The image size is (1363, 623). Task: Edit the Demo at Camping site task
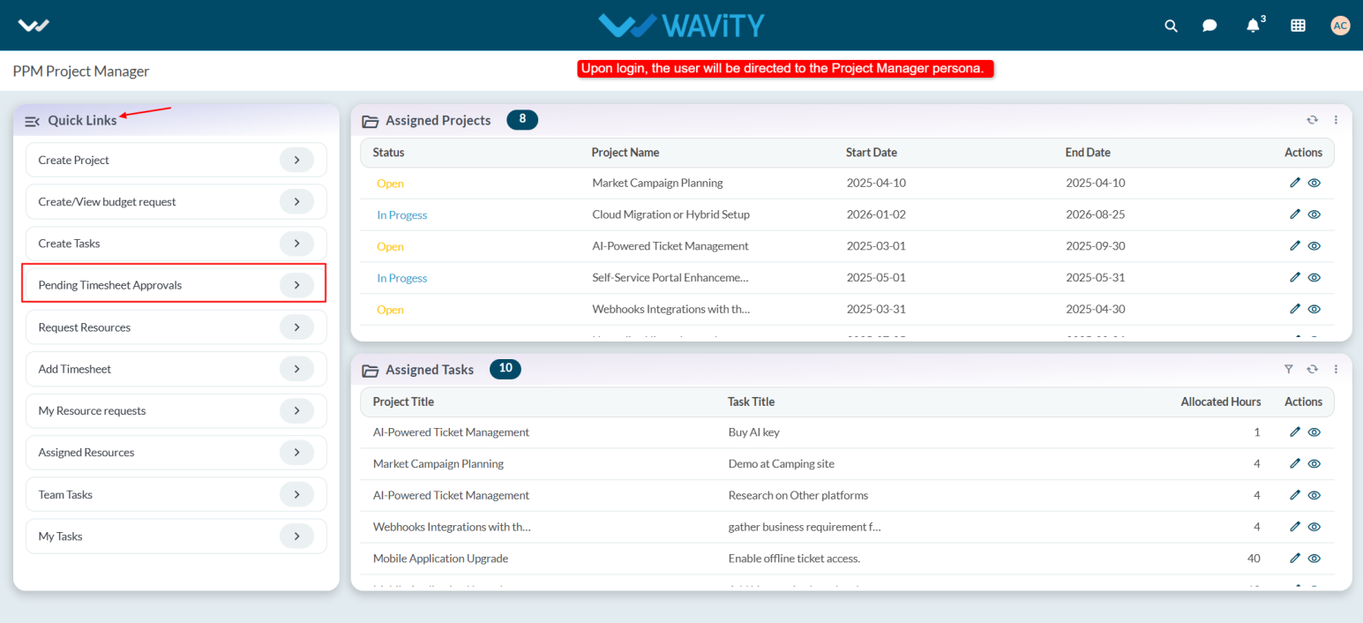[1294, 463]
